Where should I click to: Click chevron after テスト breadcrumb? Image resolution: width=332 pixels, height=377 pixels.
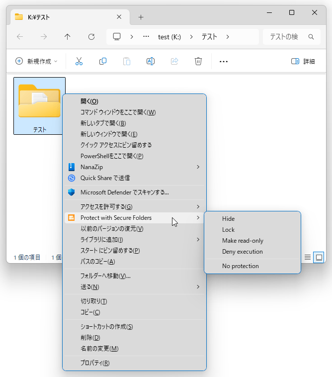(x=228, y=37)
